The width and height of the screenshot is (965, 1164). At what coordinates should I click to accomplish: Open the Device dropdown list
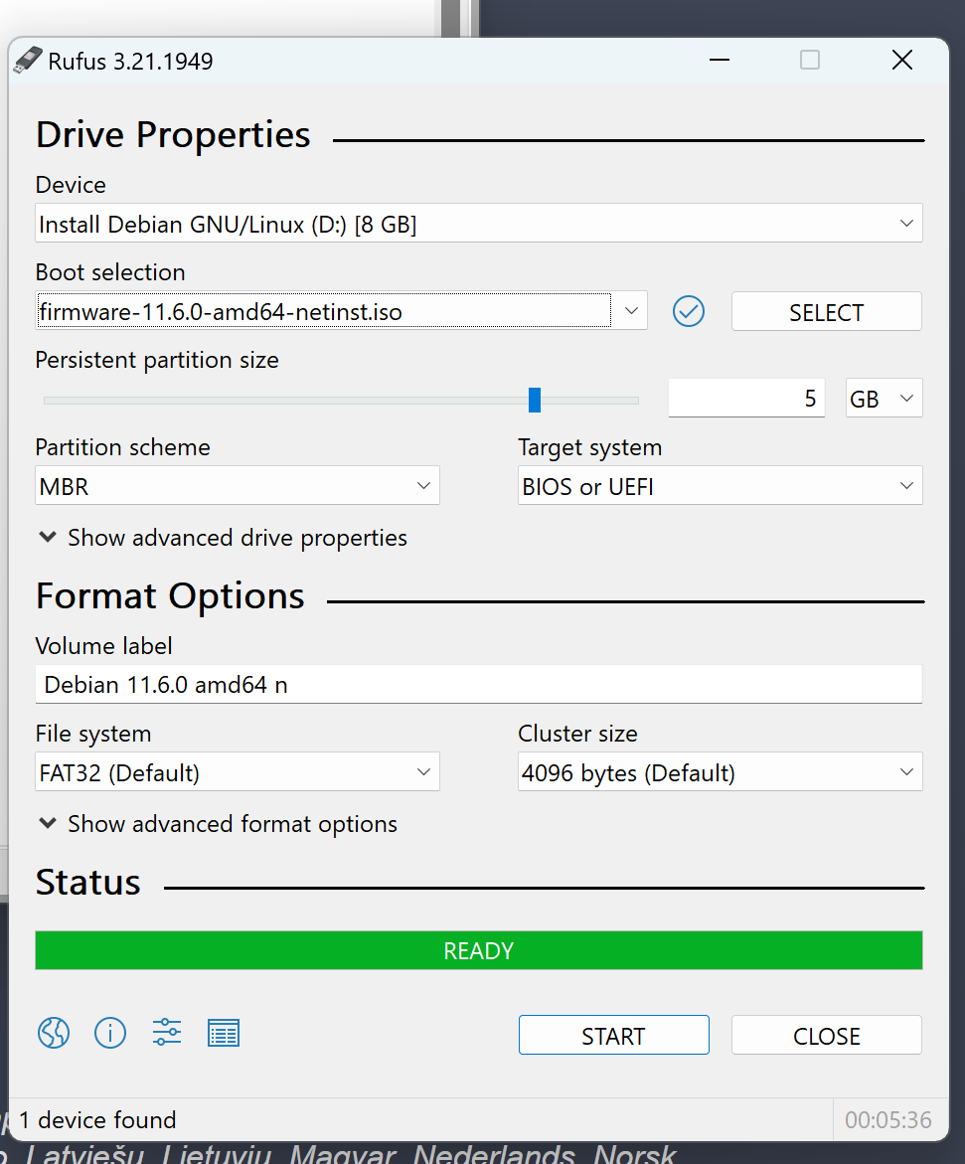coord(478,224)
